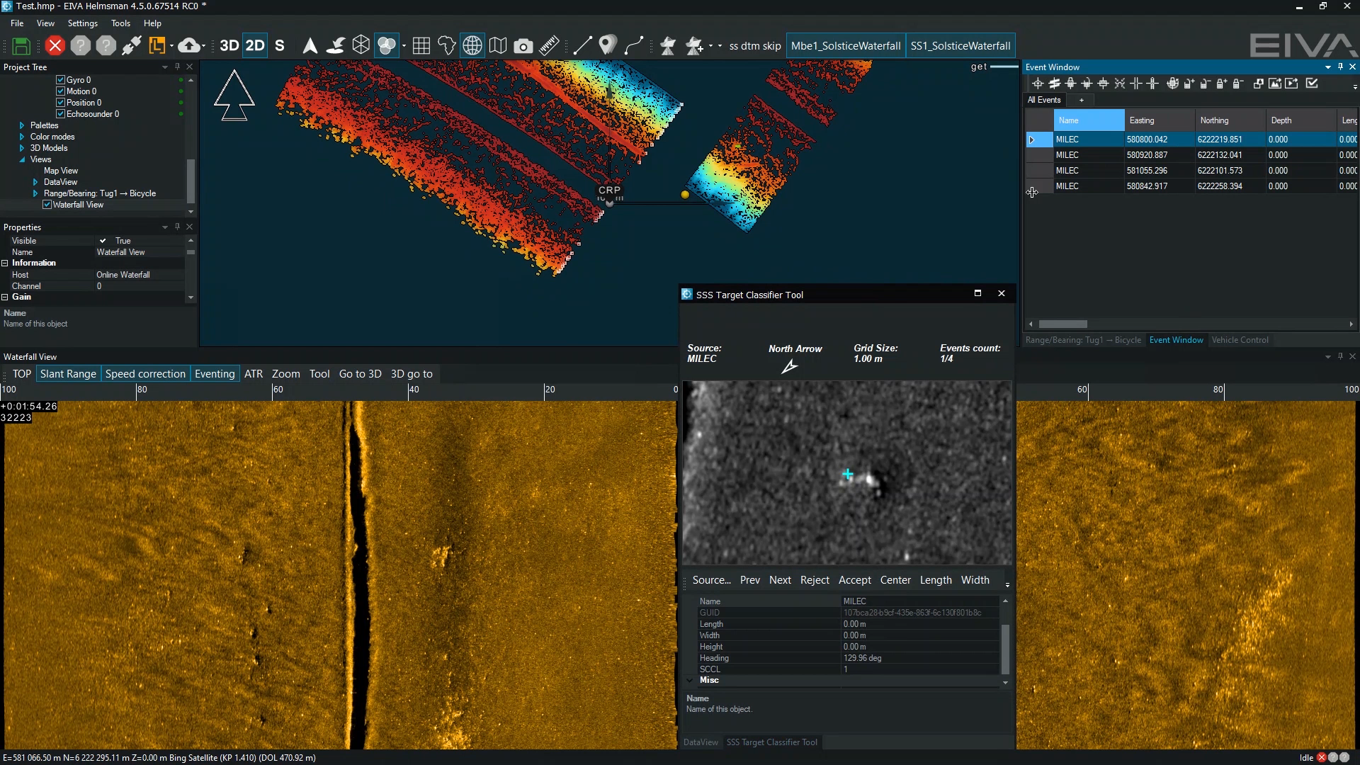The image size is (1360, 765).
Task: Click the cloud upload icon
Action: tap(188, 46)
